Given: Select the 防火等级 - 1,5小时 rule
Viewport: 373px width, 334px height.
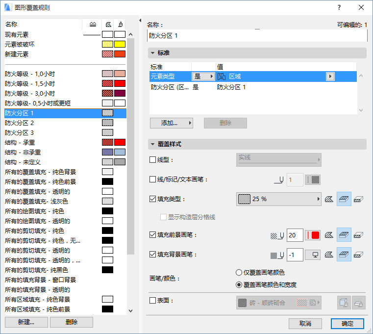Looking at the screenshot, I should 65,83.
